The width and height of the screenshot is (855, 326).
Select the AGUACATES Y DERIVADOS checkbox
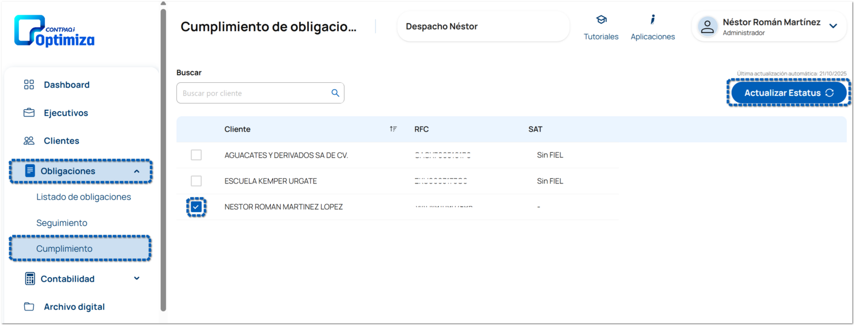(x=196, y=155)
